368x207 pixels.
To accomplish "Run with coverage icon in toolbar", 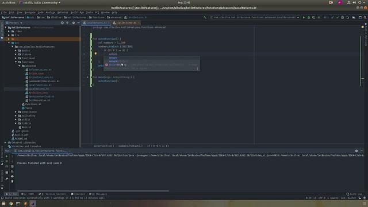I will coord(313,17).
